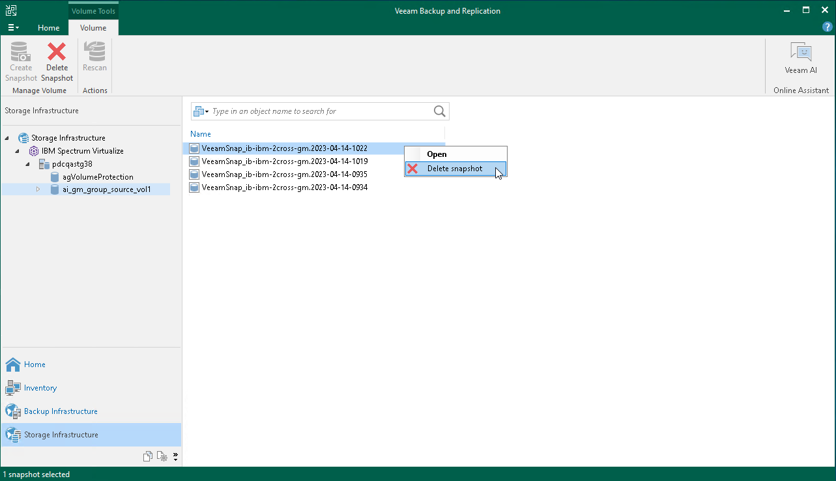Click the Rescan ribbon button
Viewport: 836px width, 481px height.
coord(95,57)
